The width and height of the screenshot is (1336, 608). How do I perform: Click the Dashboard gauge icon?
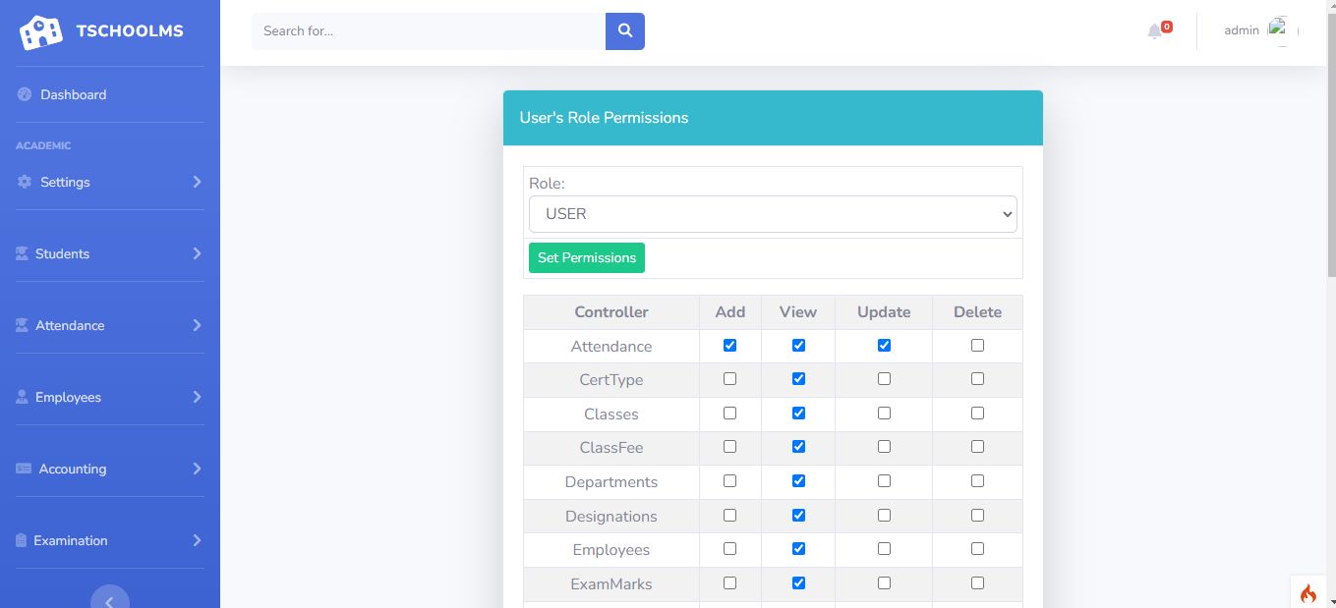(x=25, y=95)
